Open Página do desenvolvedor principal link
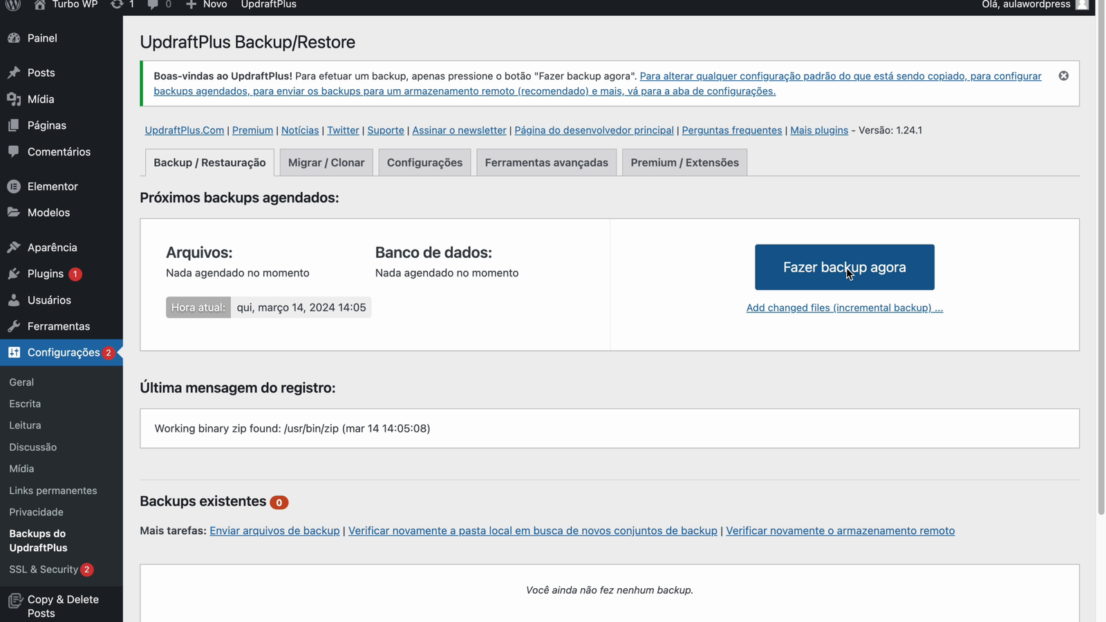The width and height of the screenshot is (1106, 622). [594, 130]
